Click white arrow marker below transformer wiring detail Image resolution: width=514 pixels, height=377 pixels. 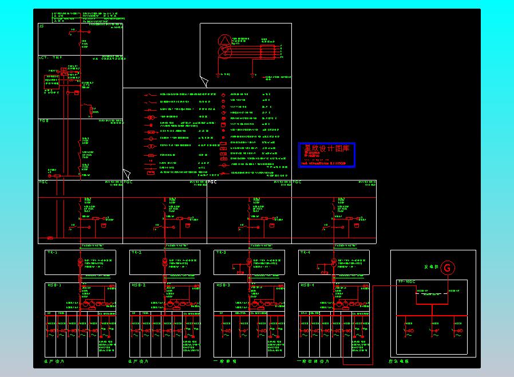[x=204, y=82]
